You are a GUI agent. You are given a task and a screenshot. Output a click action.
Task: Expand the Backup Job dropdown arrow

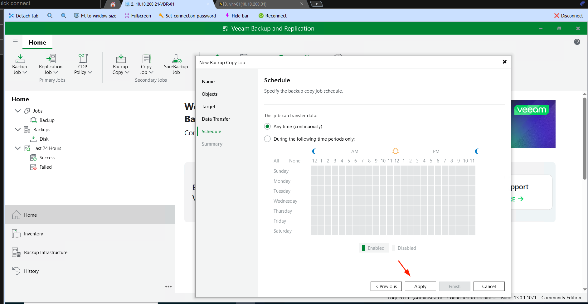25,72
